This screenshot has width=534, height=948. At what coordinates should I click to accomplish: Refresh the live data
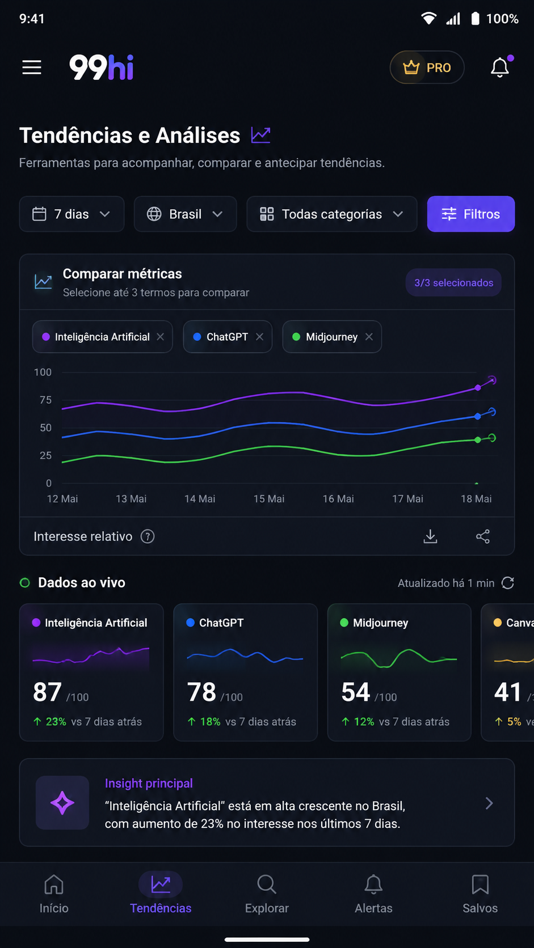click(508, 583)
